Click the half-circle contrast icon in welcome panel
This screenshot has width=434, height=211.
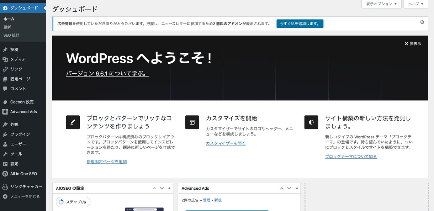(311, 122)
